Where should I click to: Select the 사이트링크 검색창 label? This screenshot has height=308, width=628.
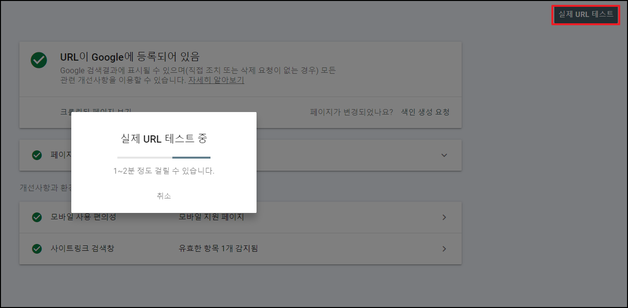(x=82, y=248)
